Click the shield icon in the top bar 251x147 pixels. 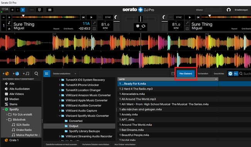[39, 10]
